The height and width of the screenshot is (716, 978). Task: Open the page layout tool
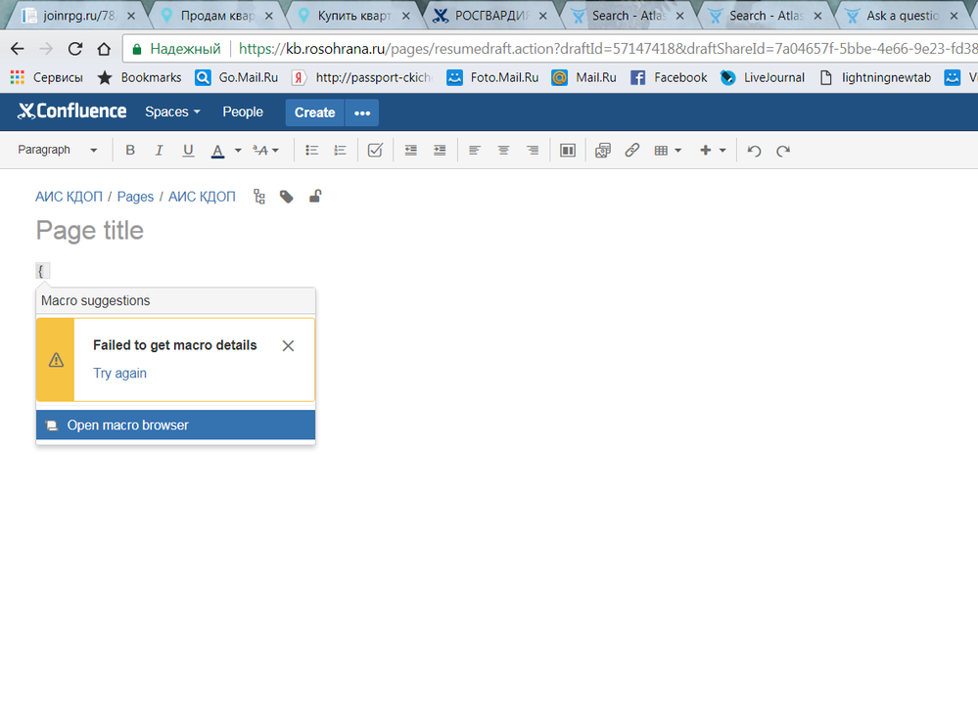tap(568, 151)
